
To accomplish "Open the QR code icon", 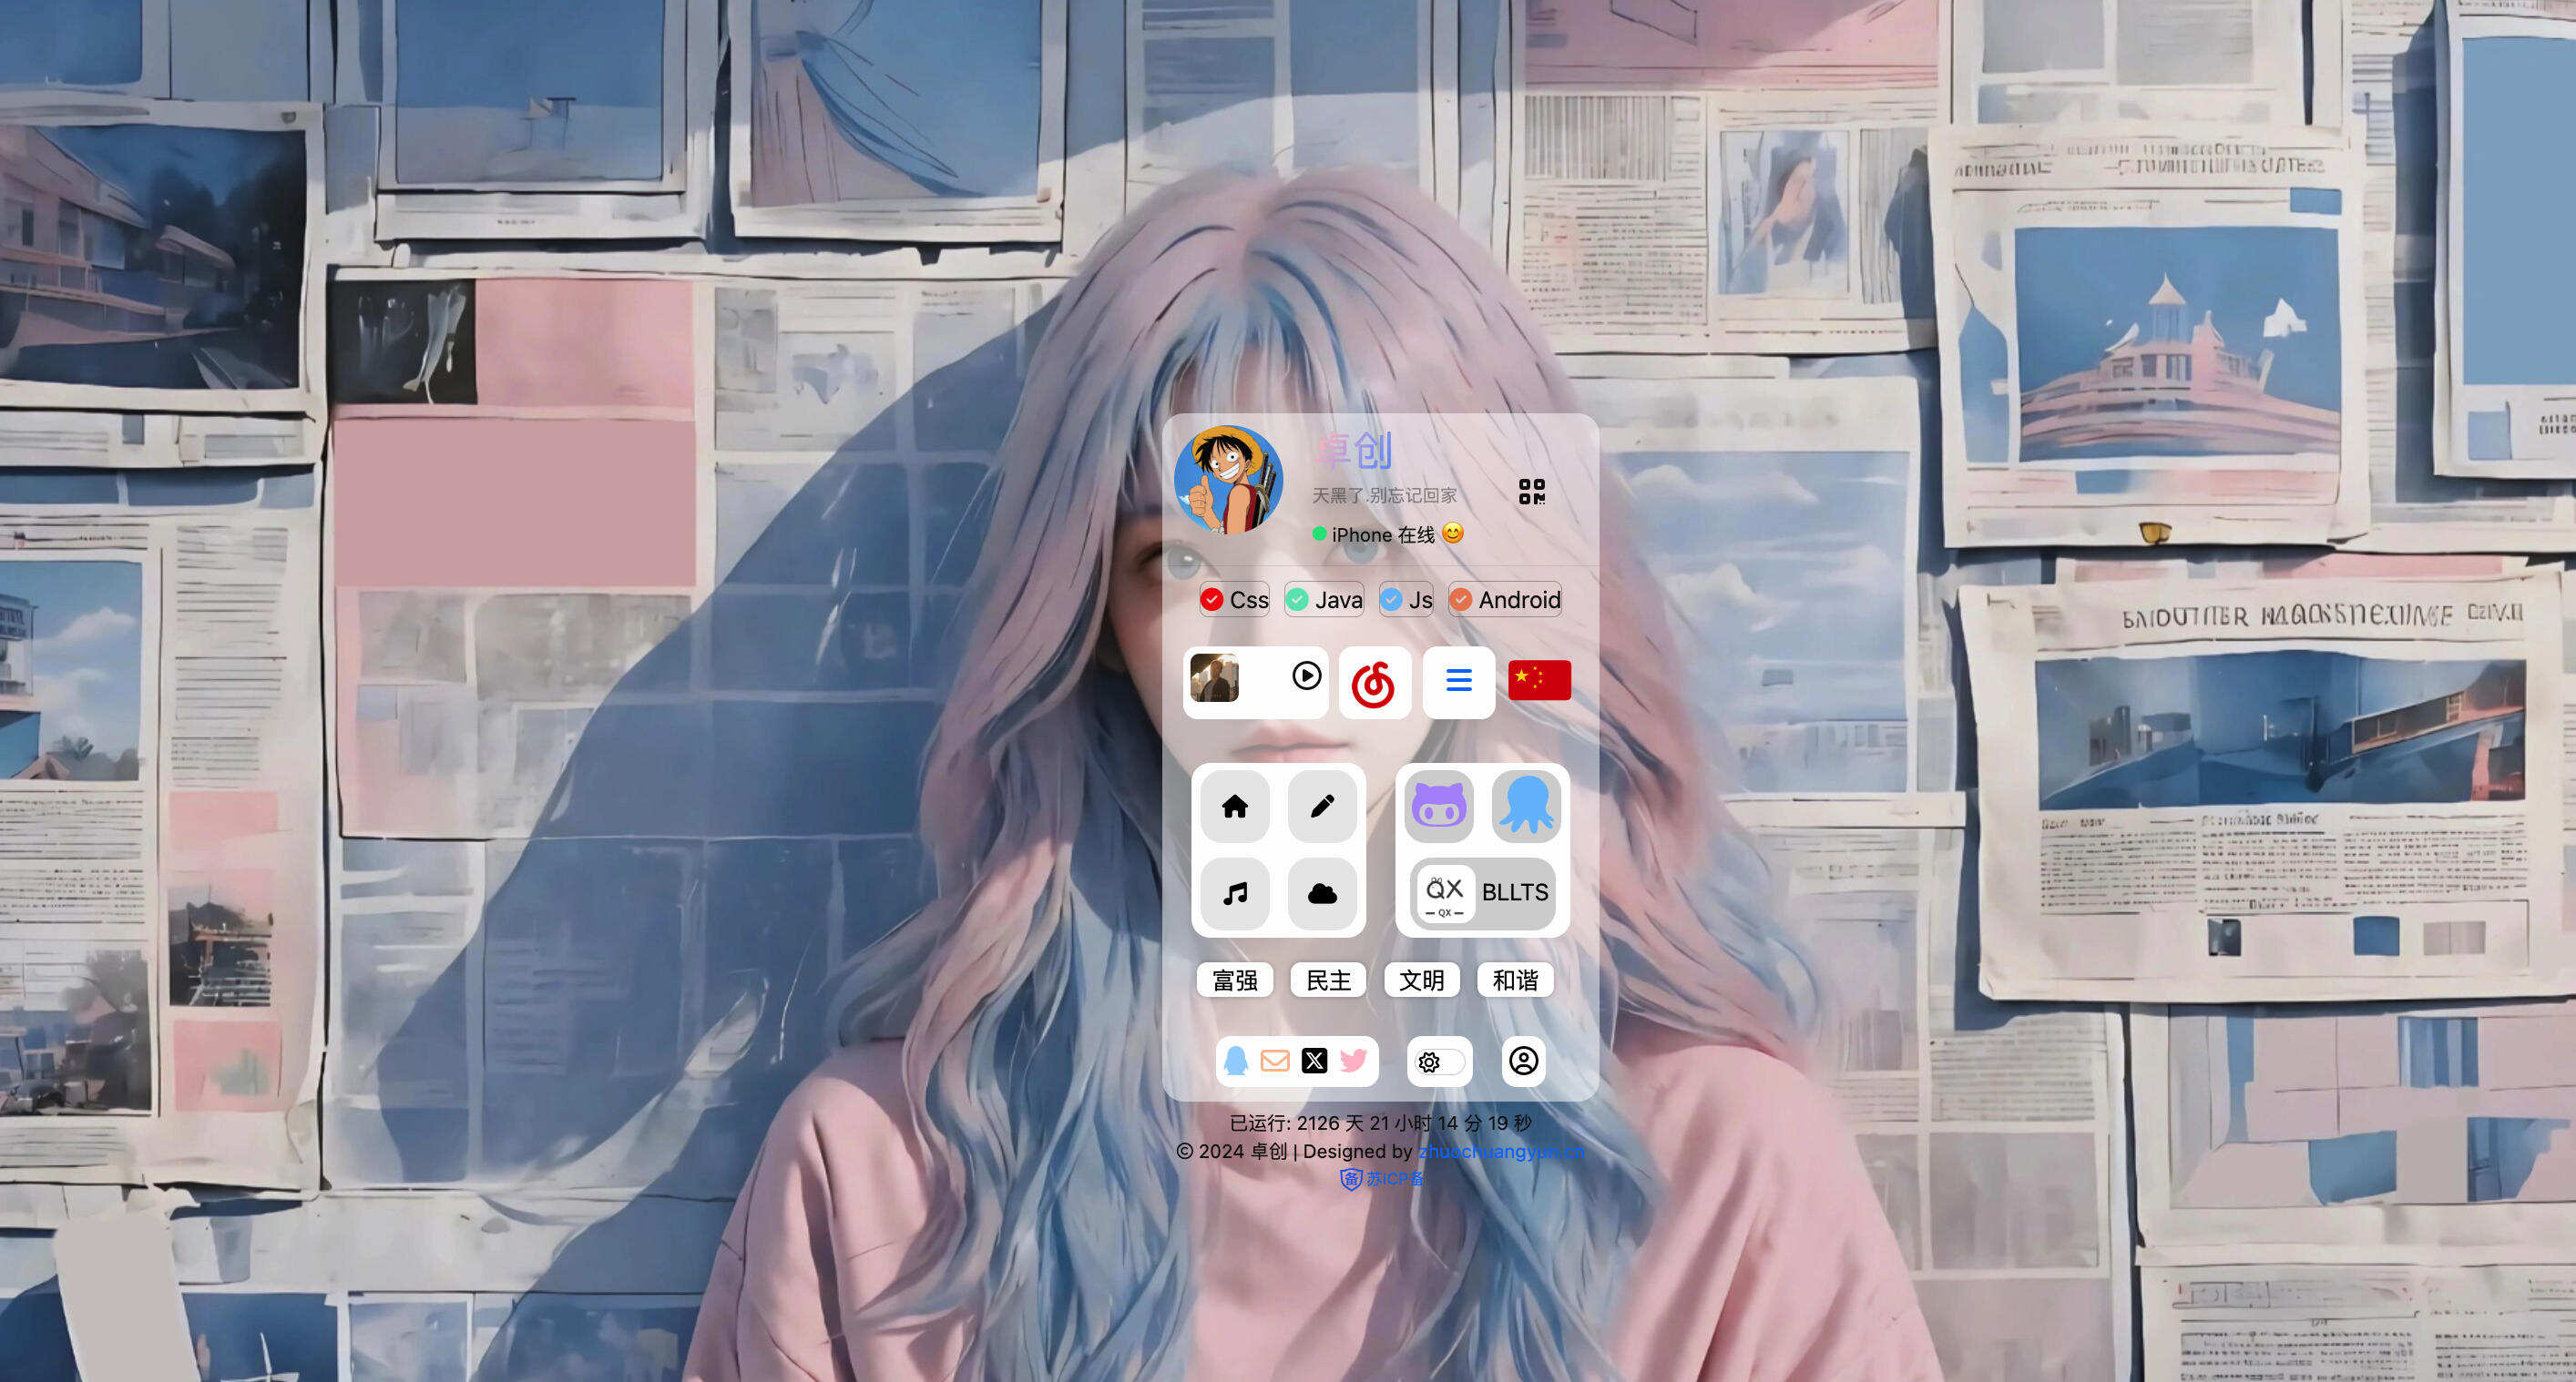I will [x=1531, y=492].
